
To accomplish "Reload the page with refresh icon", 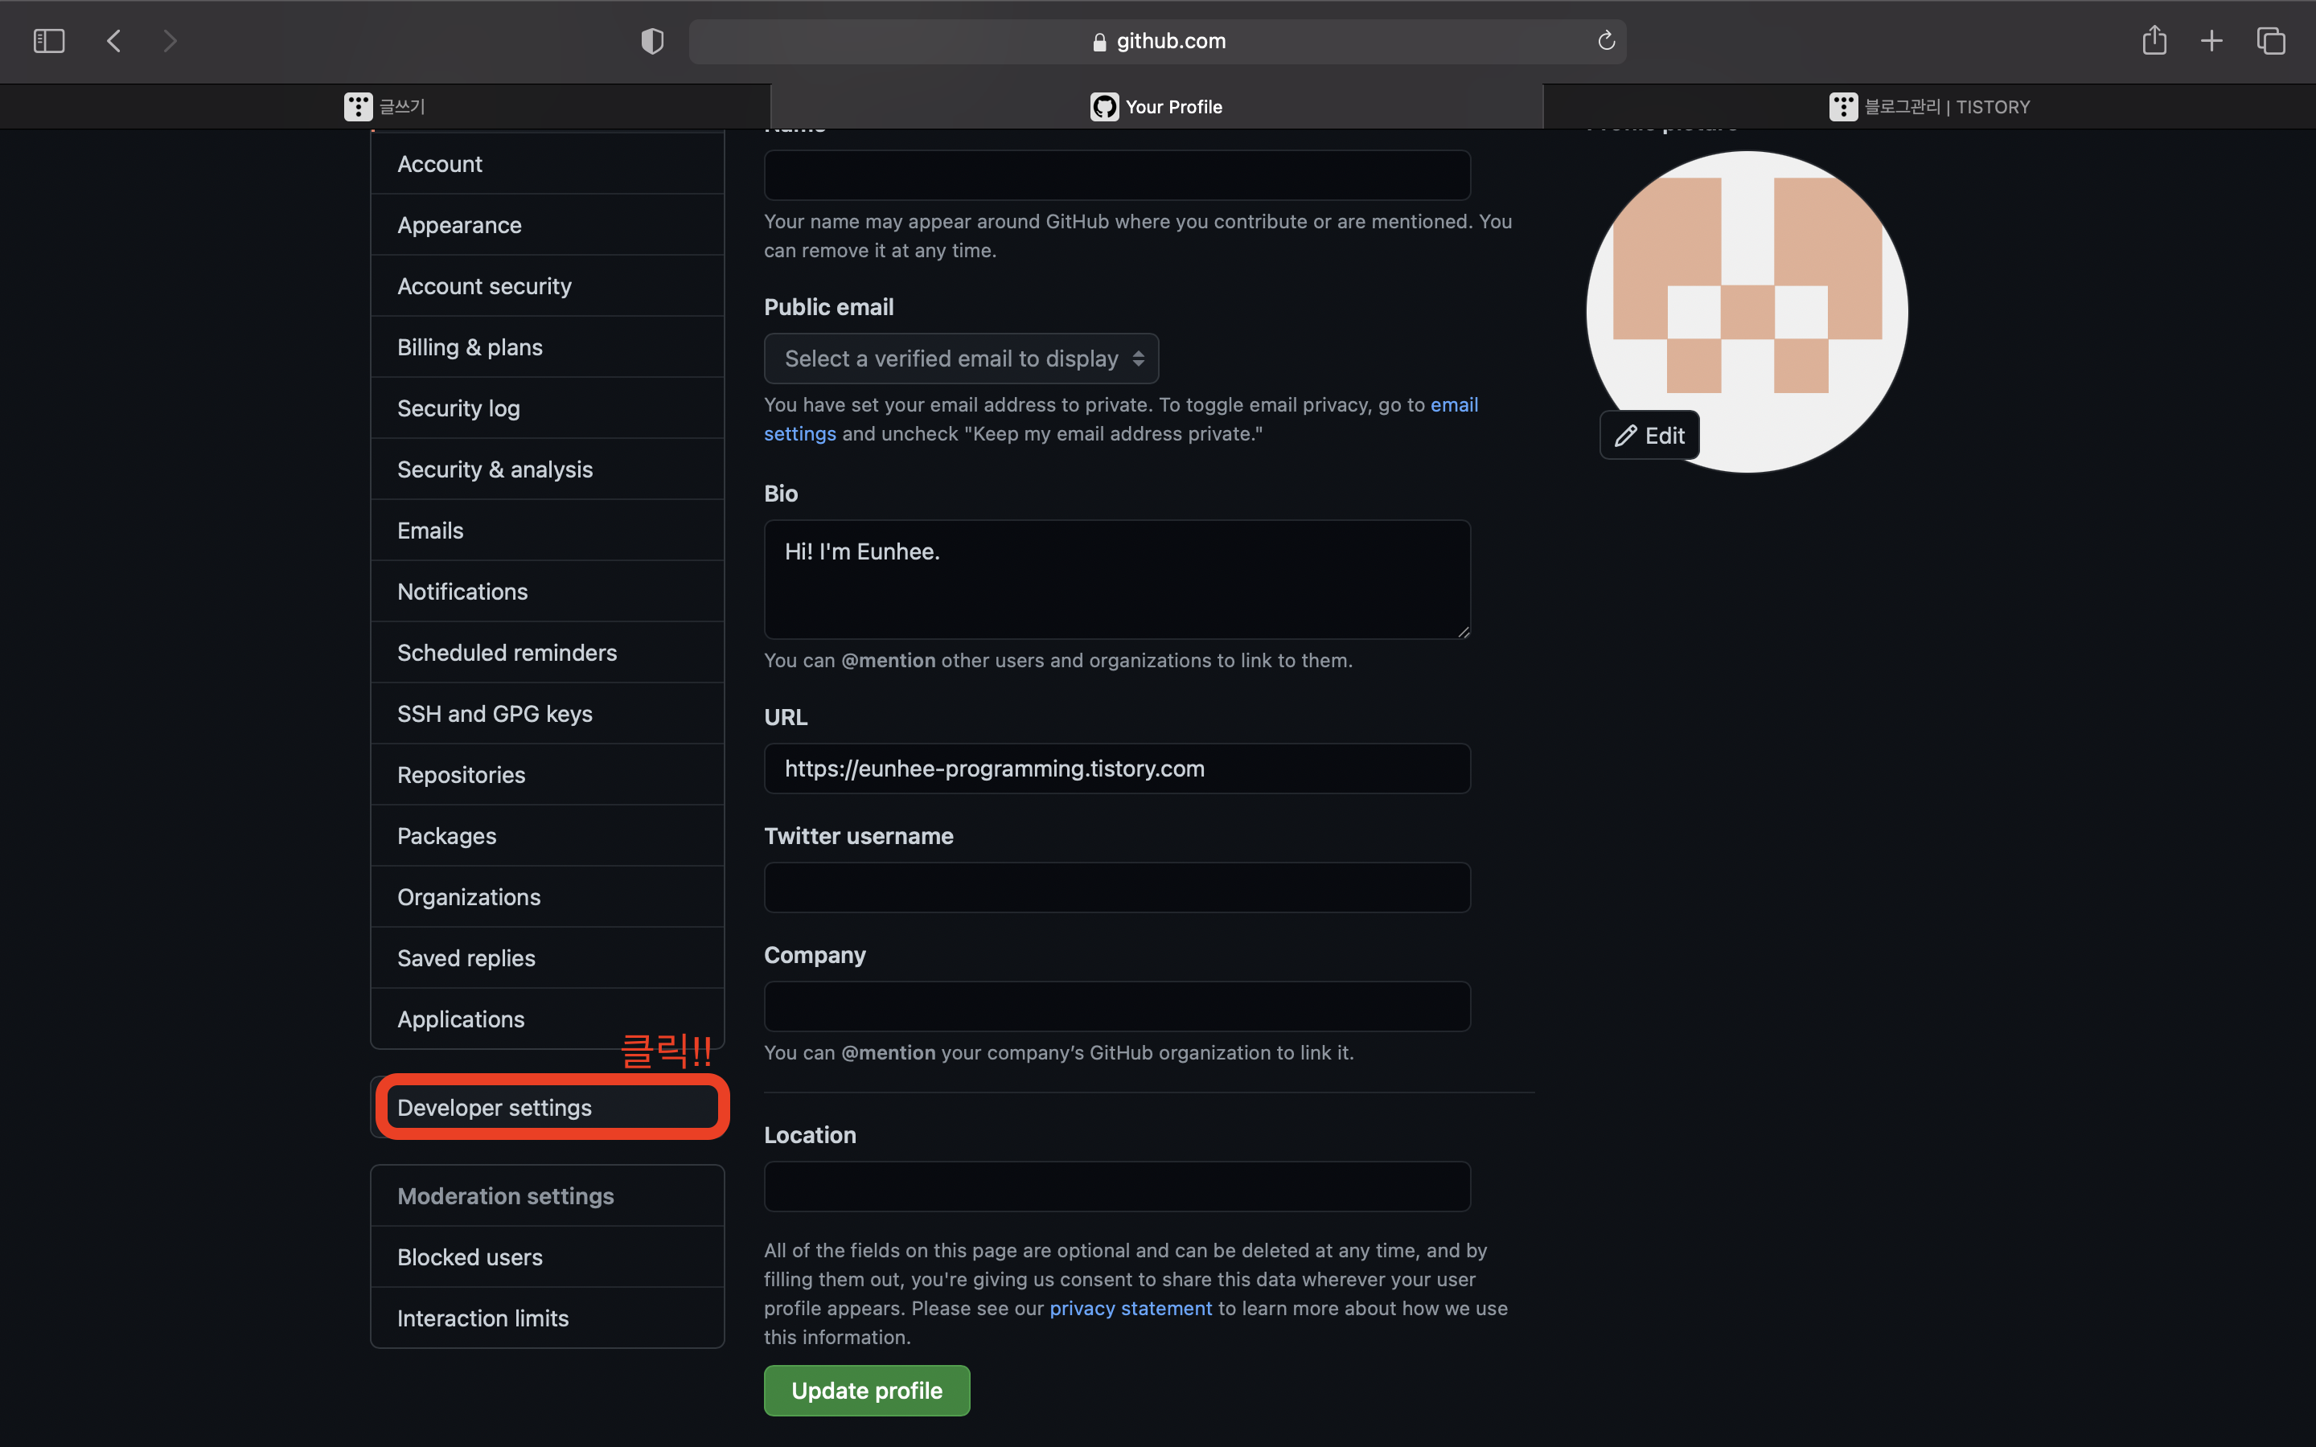I will pos(1606,41).
